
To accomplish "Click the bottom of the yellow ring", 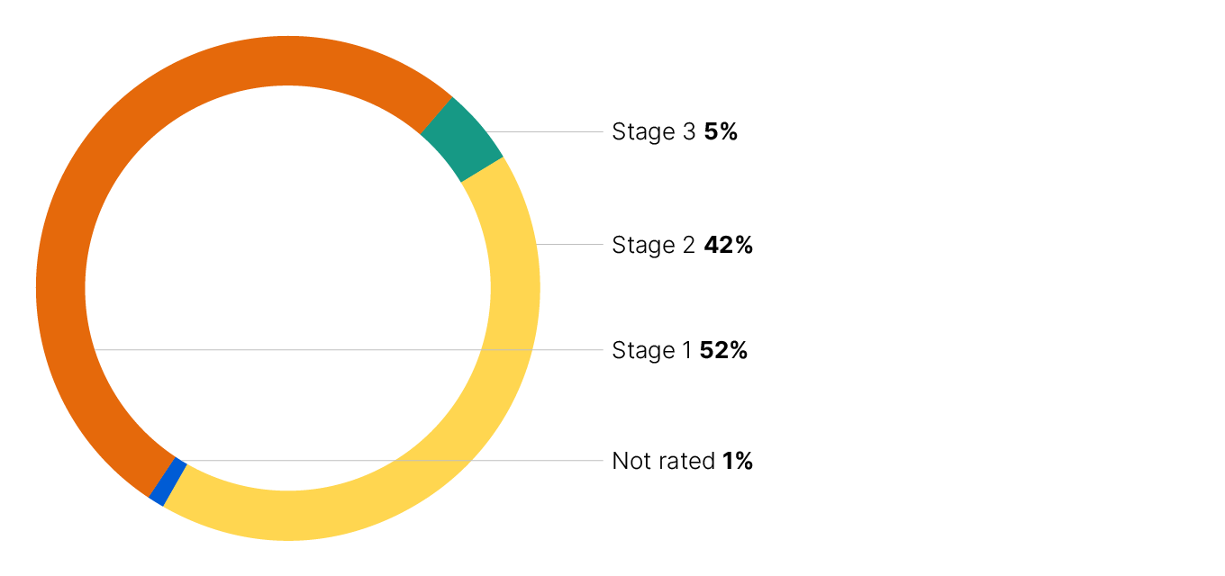I will (288, 516).
